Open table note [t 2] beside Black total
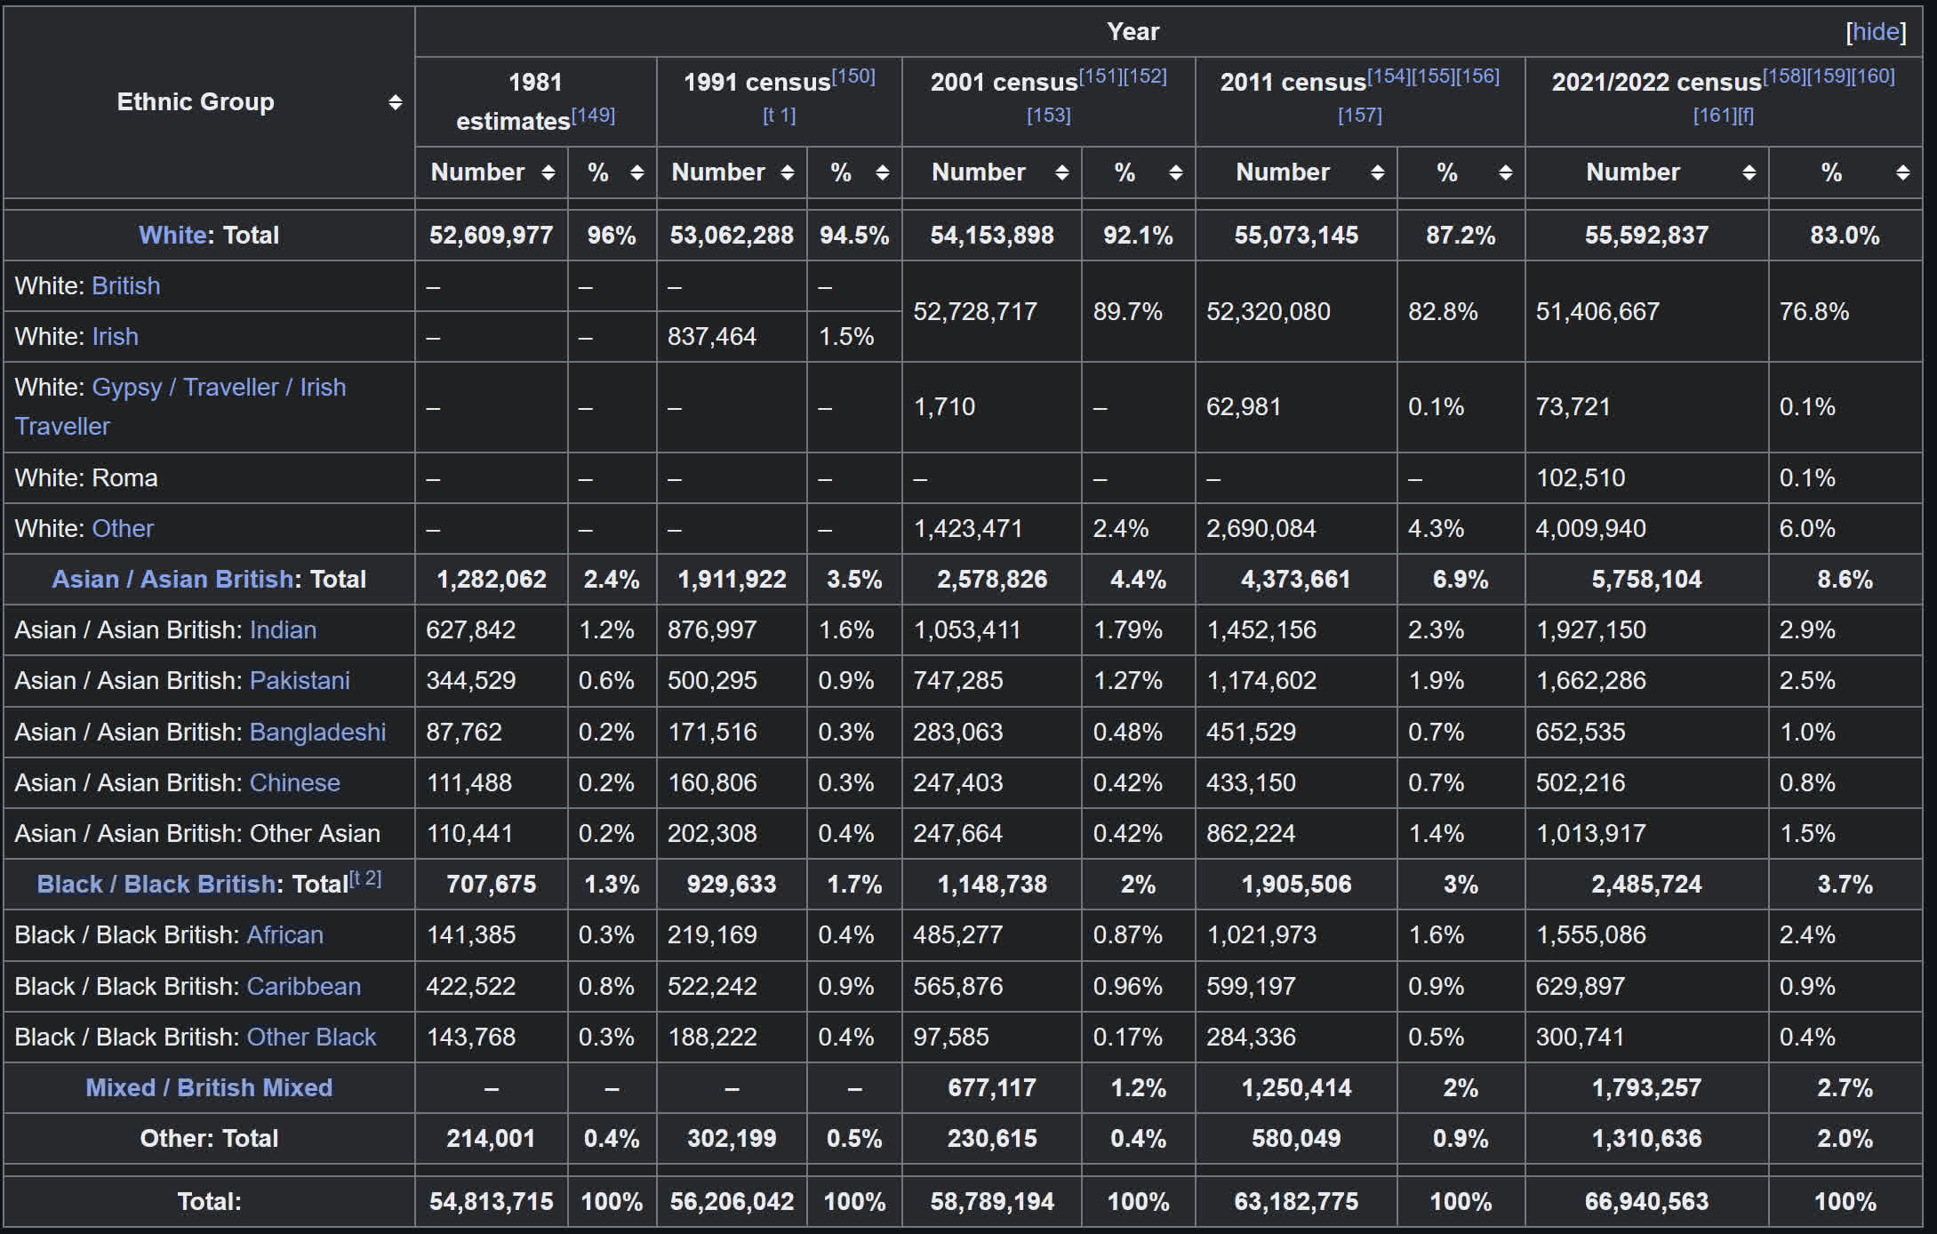Image resolution: width=1937 pixels, height=1234 pixels. coord(365,878)
